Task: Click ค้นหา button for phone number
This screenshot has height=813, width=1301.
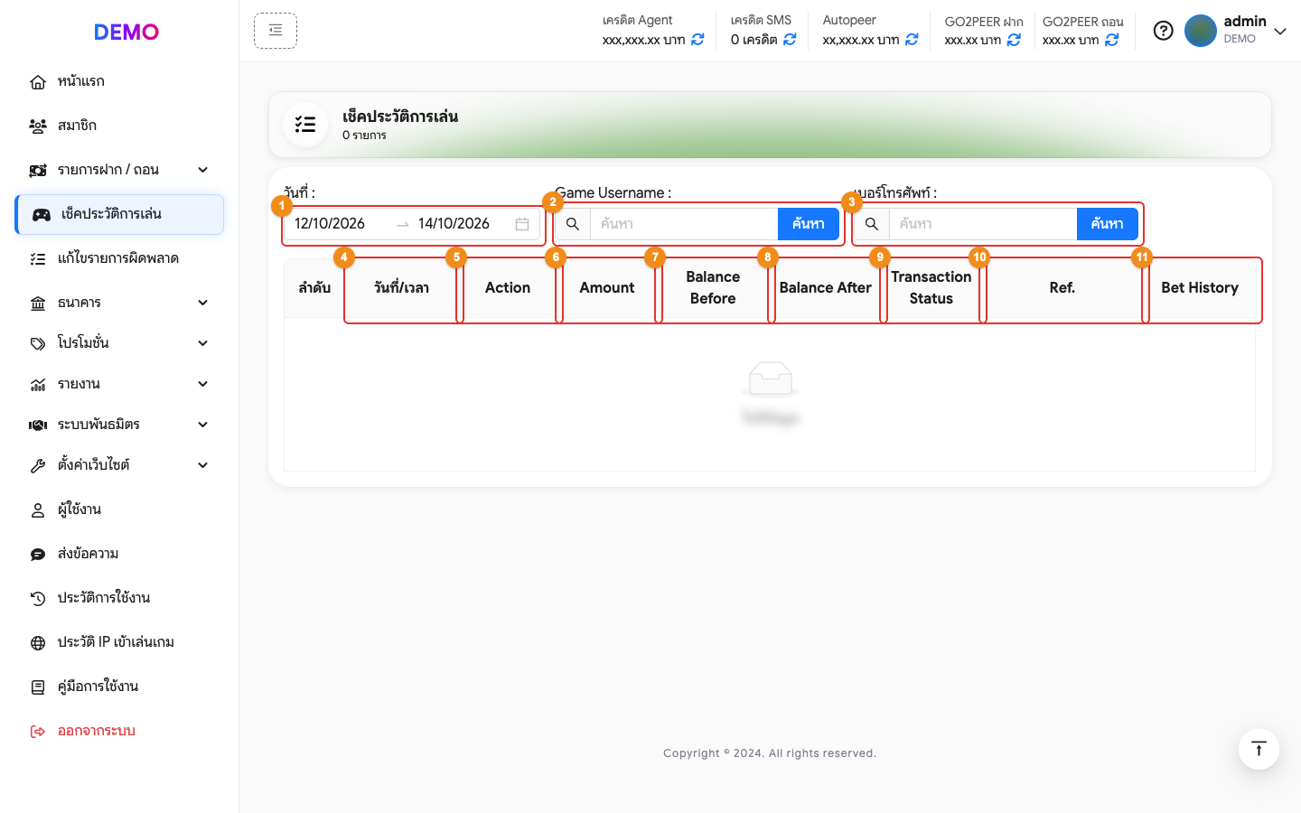Action: point(1108,224)
